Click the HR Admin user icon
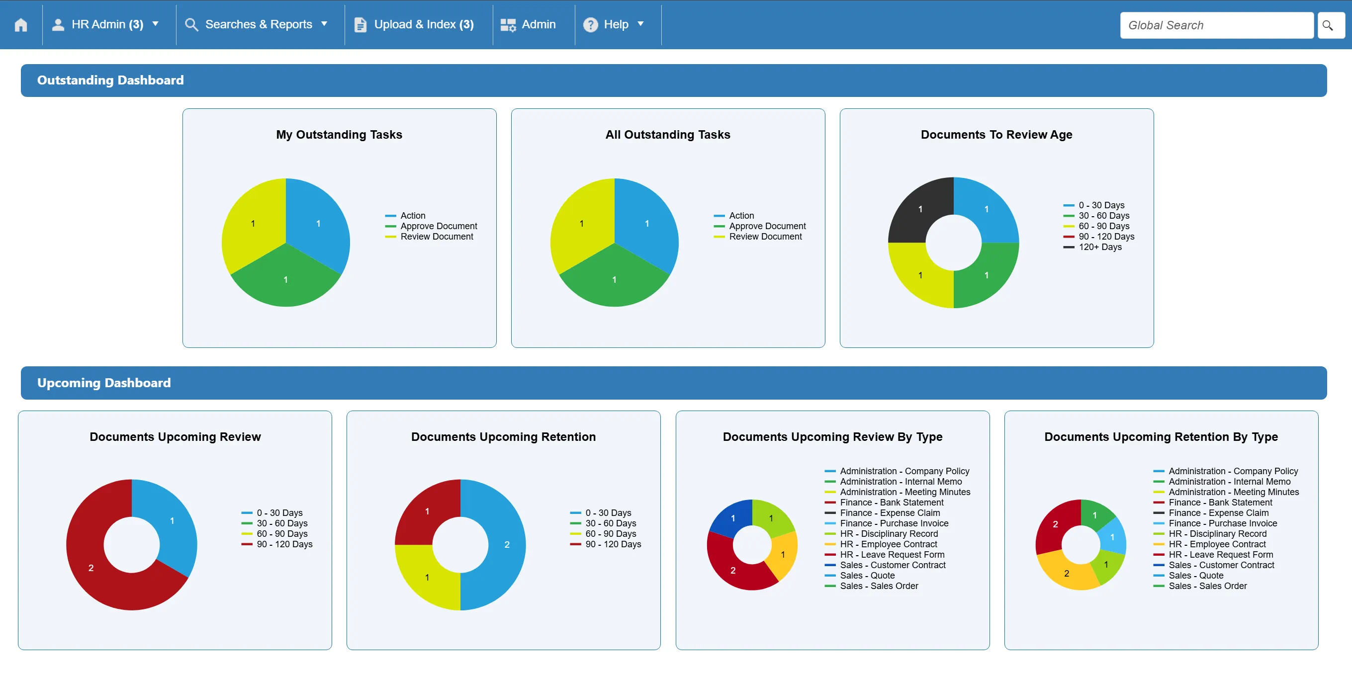1352x673 pixels. [58, 25]
